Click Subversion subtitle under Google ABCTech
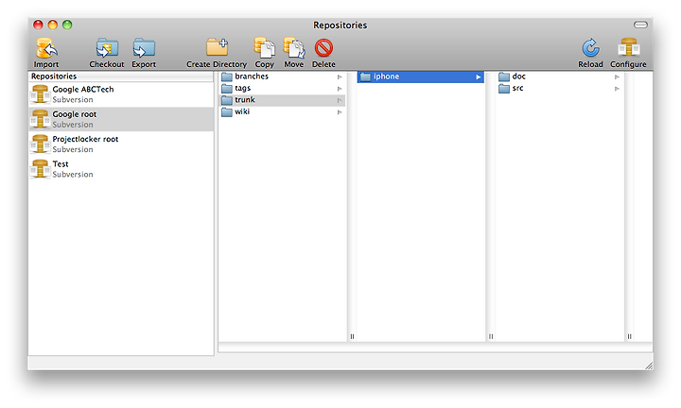Image resolution: width=681 pixels, height=408 pixels. [73, 100]
